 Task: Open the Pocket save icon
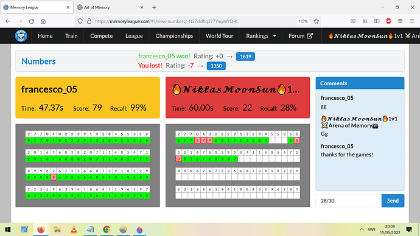click(x=353, y=21)
